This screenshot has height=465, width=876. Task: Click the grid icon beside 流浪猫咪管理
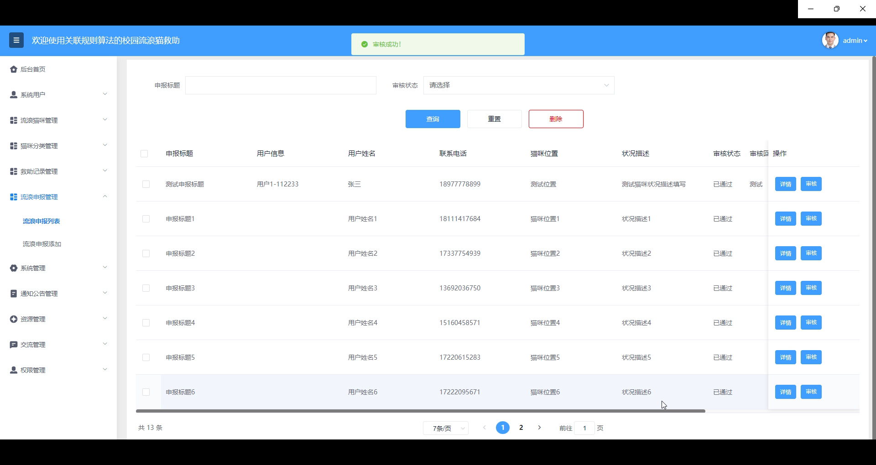[x=14, y=120]
